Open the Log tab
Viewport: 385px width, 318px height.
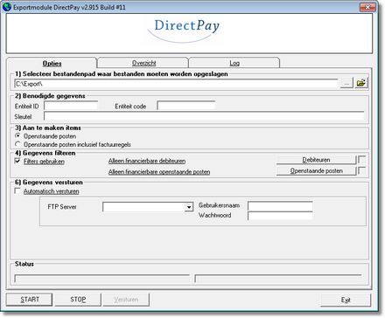click(x=234, y=63)
